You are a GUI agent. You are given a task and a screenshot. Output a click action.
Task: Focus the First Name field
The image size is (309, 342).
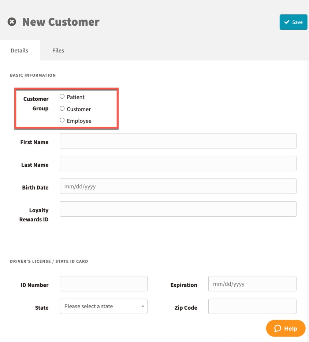click(x=178, y=141)
